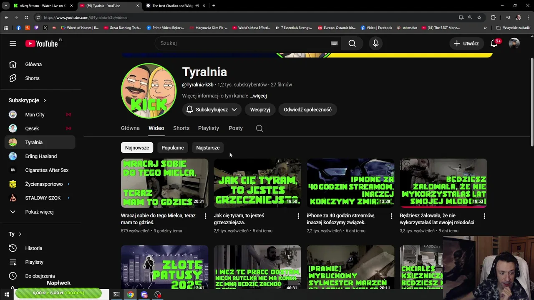This screenshot has height=300, width=534.
Task: Expand the 'Ty' section chevron
Action: [20, 234]
